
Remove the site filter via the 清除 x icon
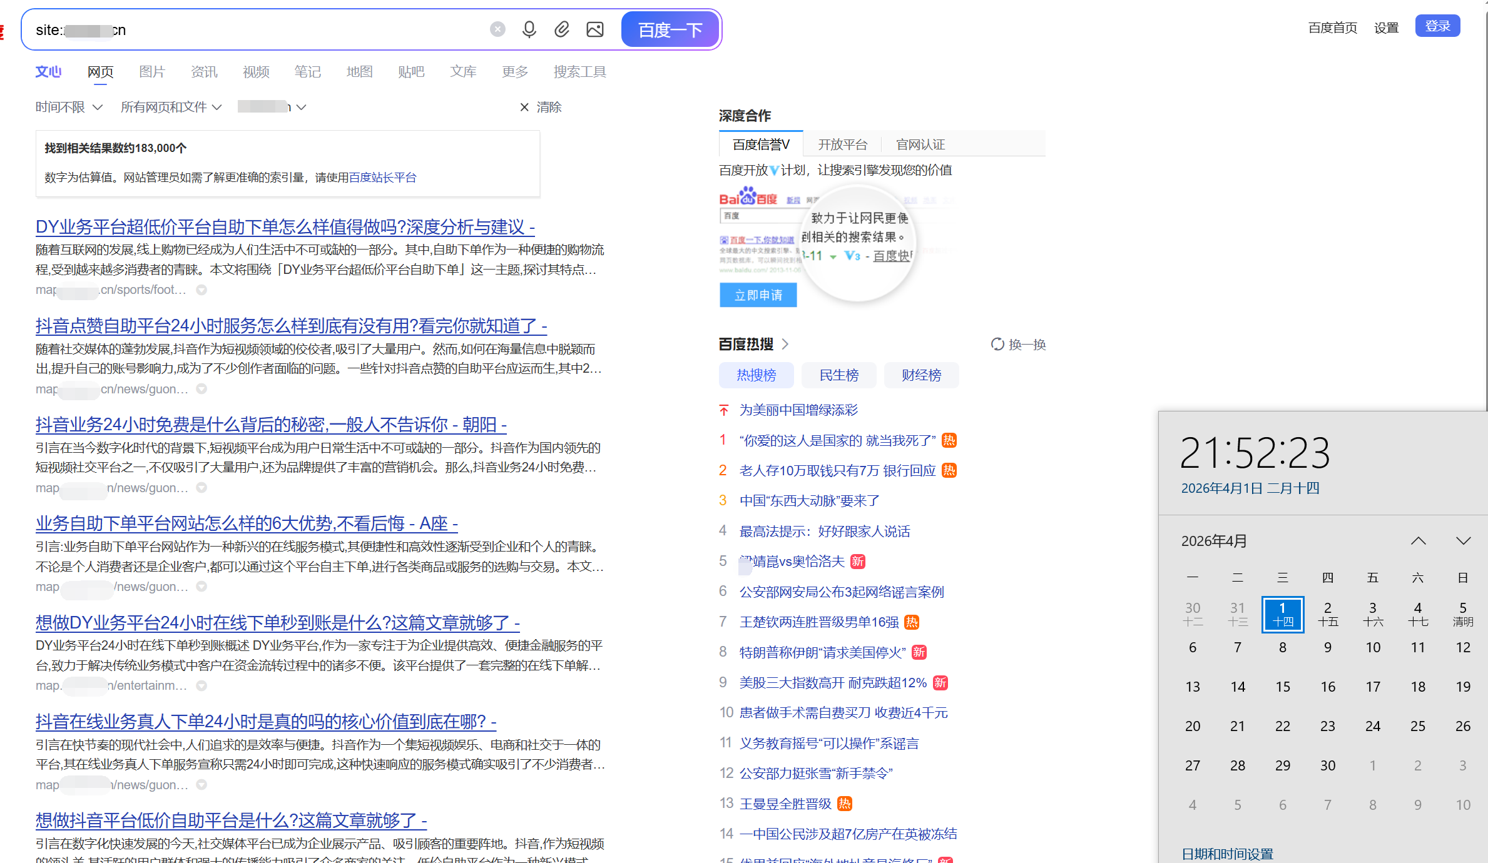pos(524,107)
